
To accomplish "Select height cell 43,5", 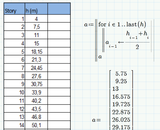I will click(x=36, y=109).
